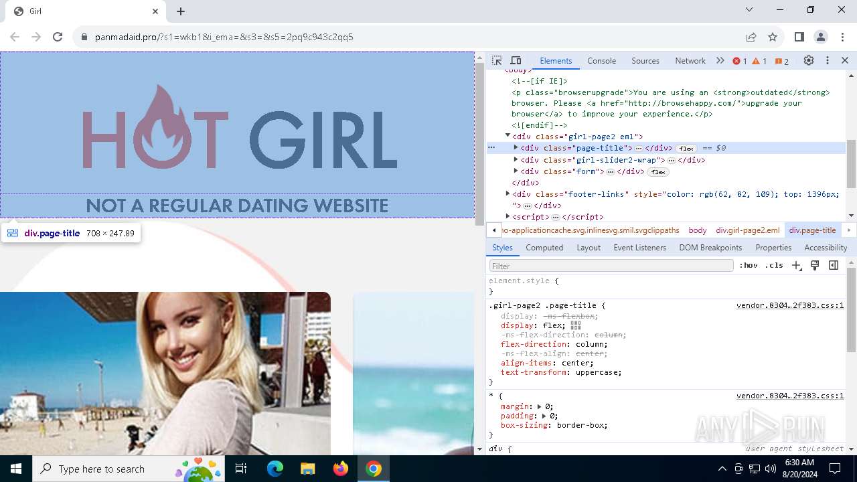Open the Event Listeners tab
Screen dimensions: 857x482
(x=640, y=248)
